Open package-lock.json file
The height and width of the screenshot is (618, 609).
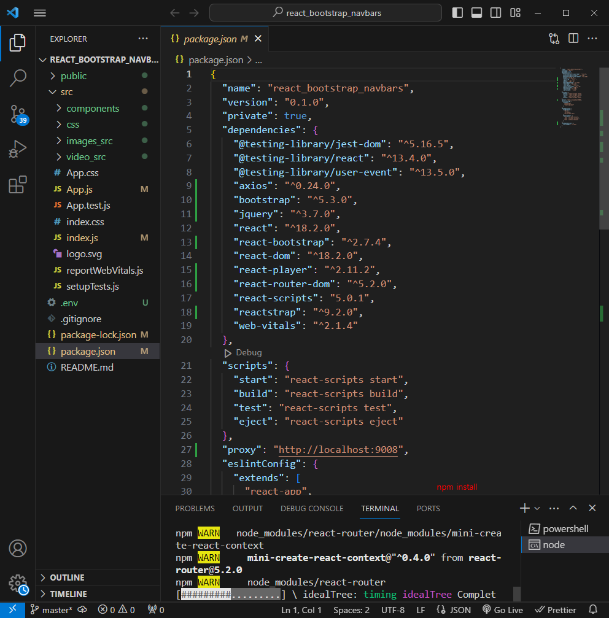point(99,335)
